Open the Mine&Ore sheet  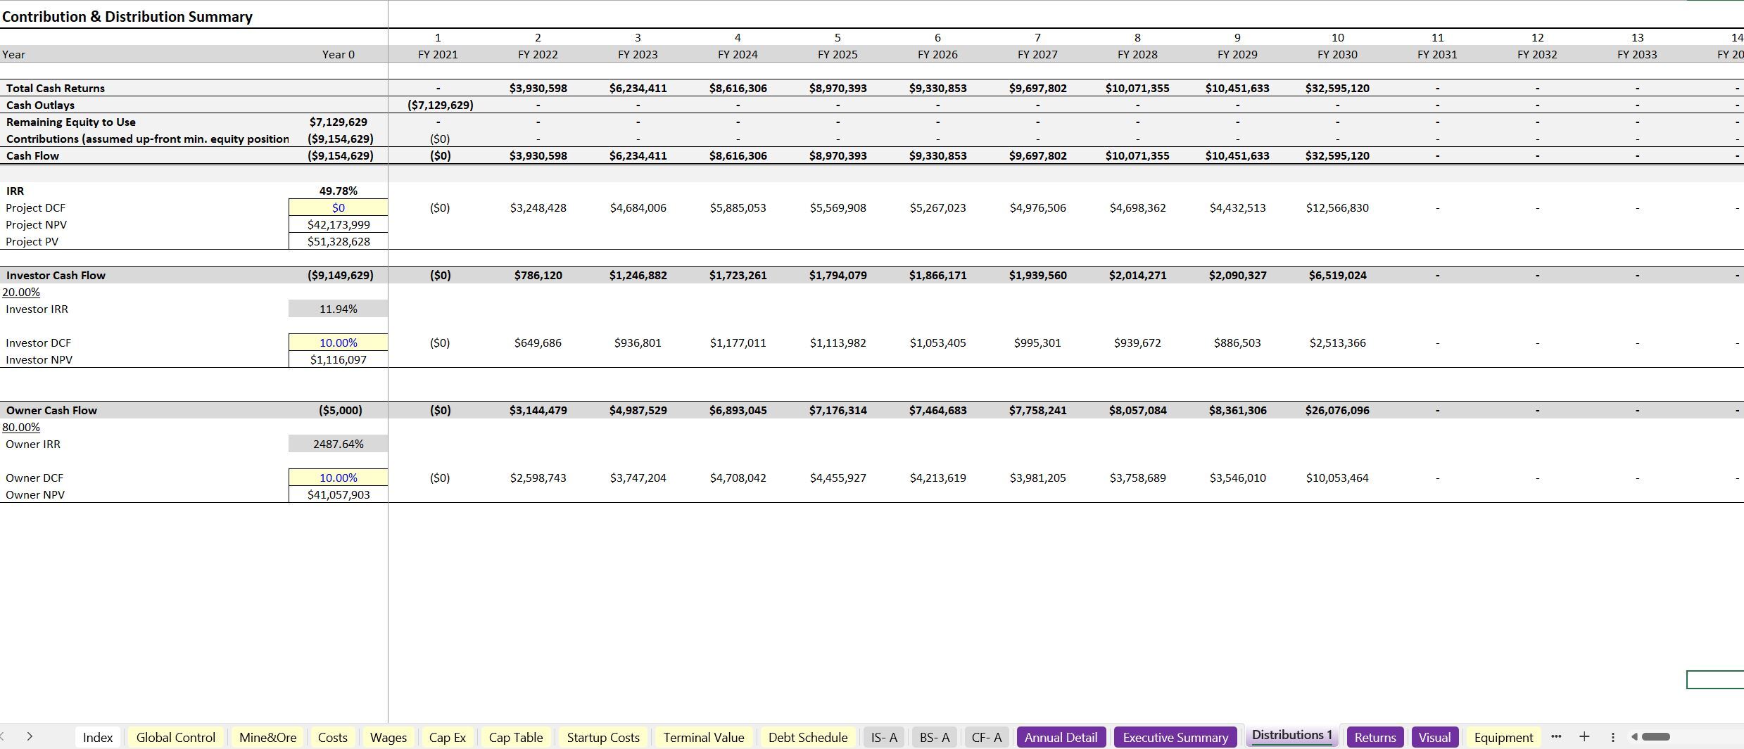coord(267,737)
